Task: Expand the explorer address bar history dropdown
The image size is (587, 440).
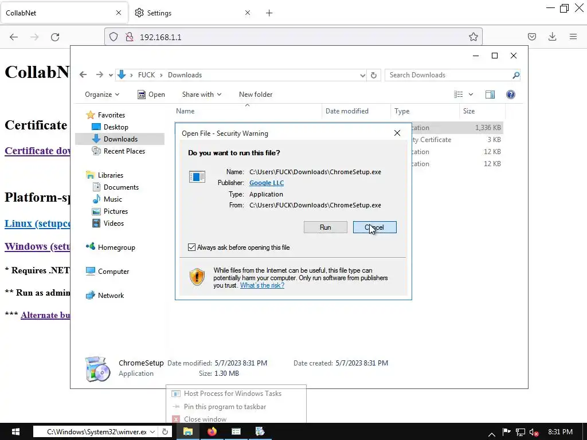Action: [362, 75]
